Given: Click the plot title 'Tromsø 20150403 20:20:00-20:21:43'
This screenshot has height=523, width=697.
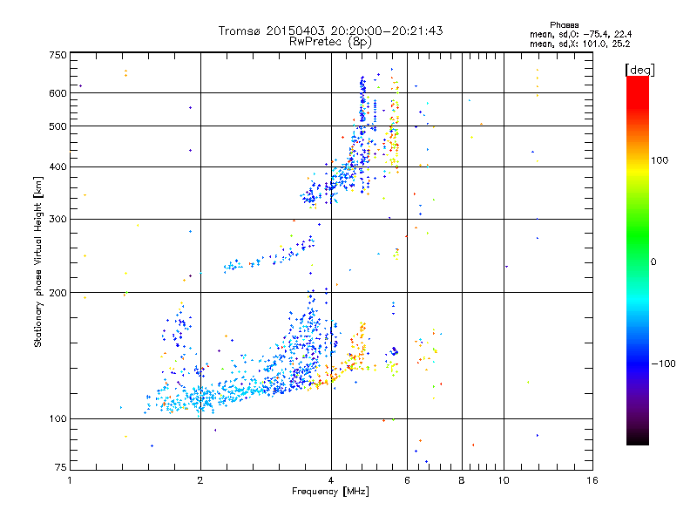Looking at the screenshot, I should 330,31.
